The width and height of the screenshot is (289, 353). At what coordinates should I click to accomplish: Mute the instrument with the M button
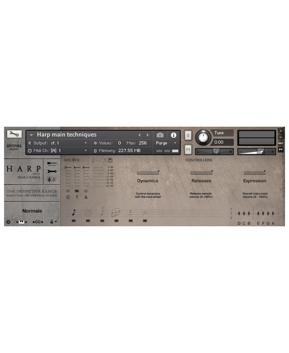[188, 149]
